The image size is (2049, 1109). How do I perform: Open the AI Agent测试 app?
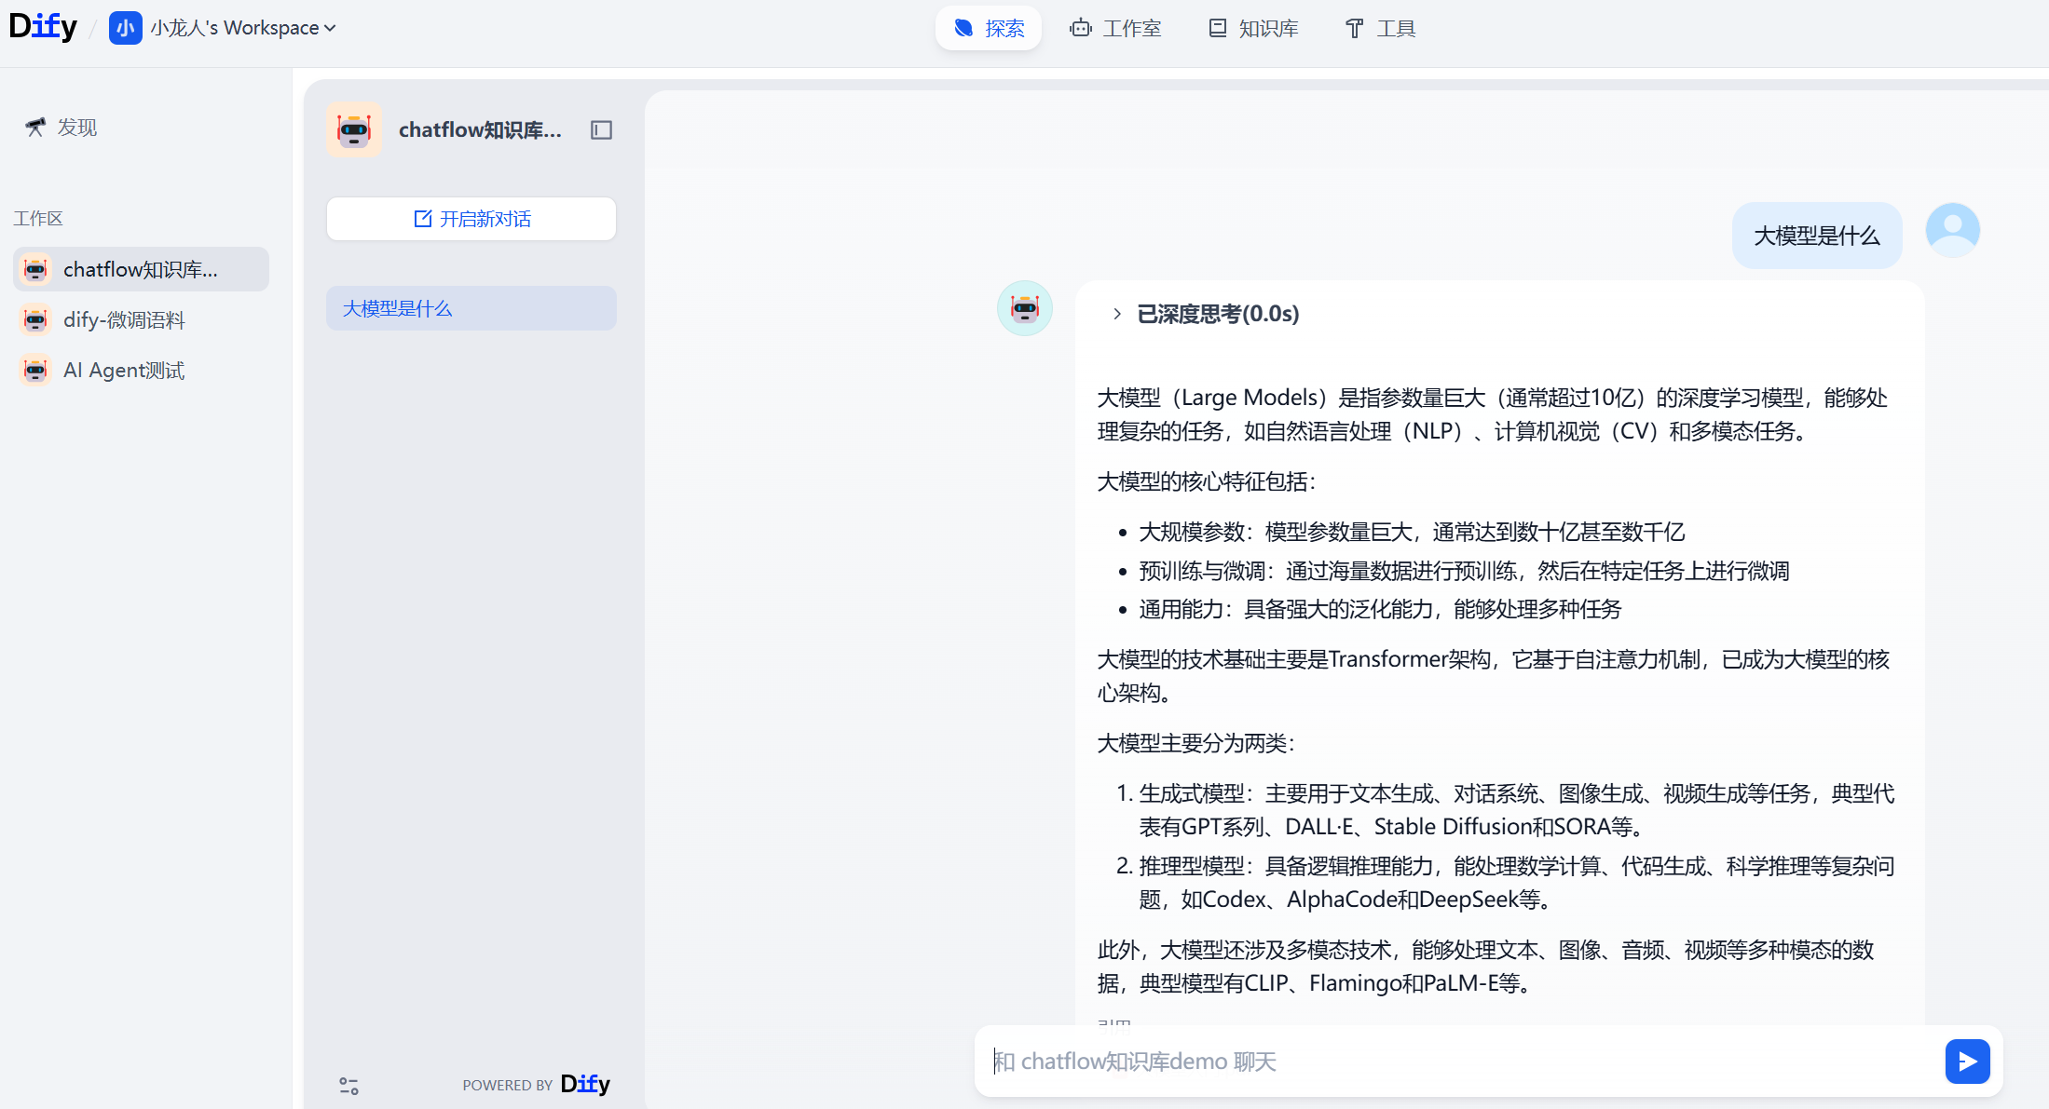click(x=124, y=370)
